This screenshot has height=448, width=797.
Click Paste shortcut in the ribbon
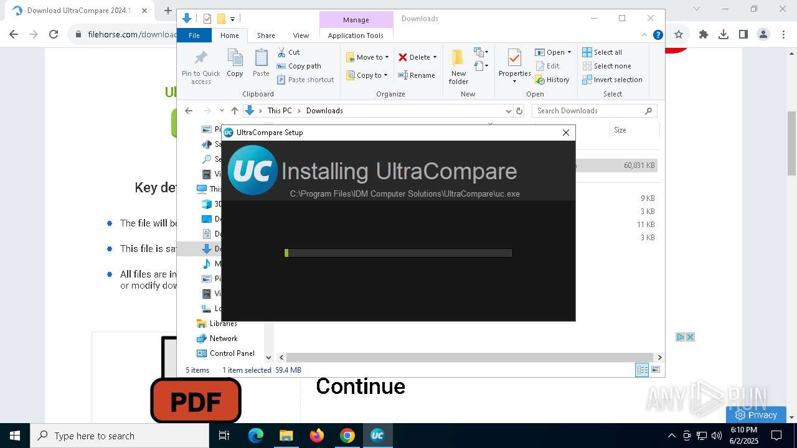point(305,80)
